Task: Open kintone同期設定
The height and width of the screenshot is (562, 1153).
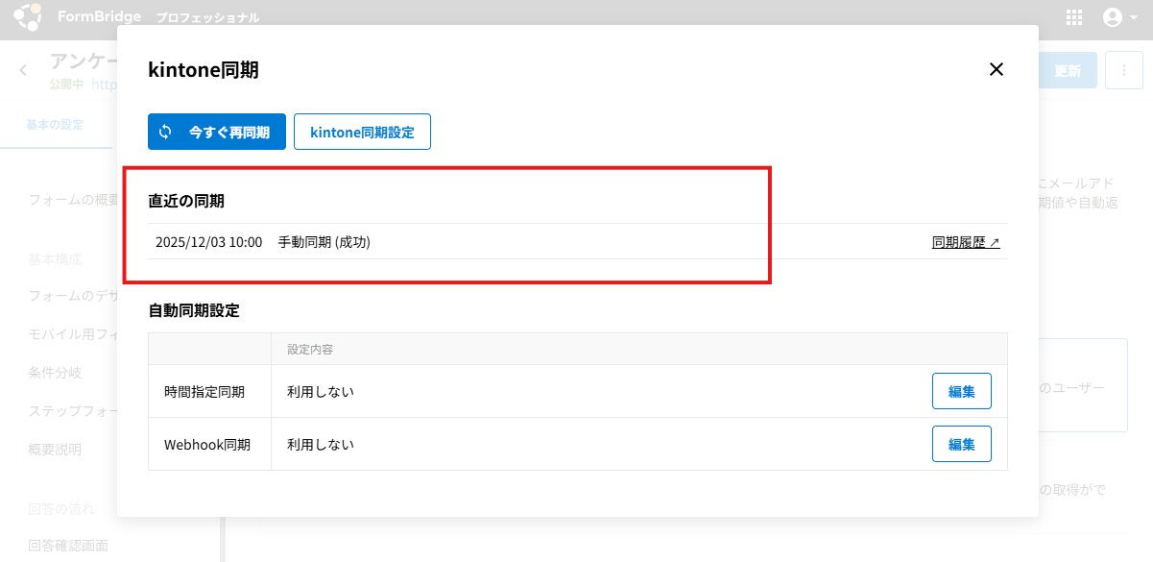Action: pyautogui.click(x=362, y=132)
